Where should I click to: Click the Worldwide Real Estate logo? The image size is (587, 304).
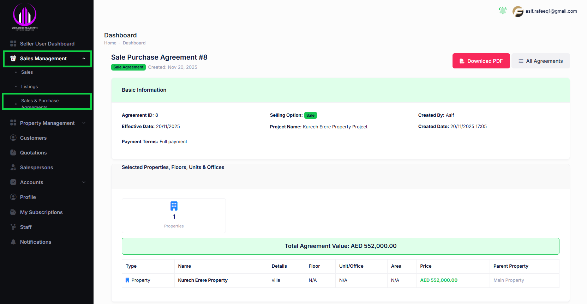(x=25, y=16)
